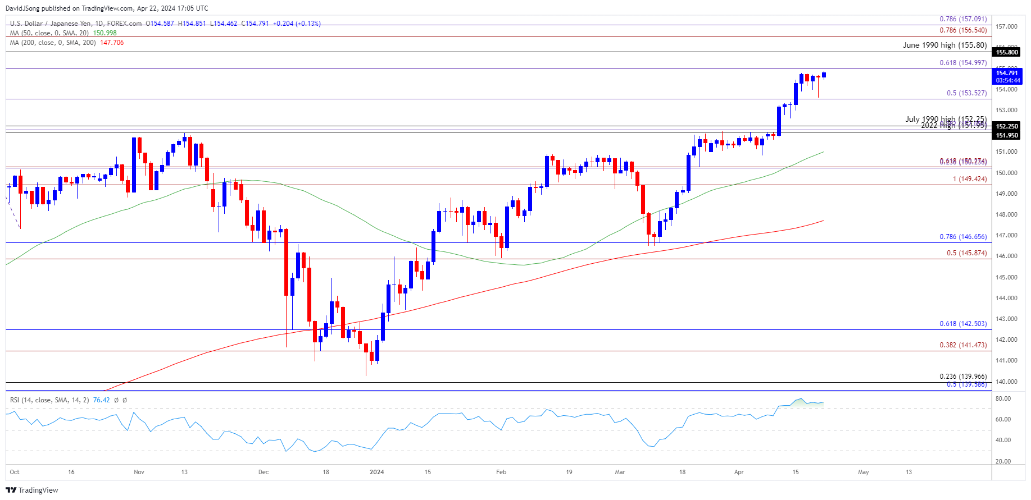Click the 0.786 (157.091) Fibonacci label
1031x500 pixels.
pyautogui.click(x=963, y=19)
